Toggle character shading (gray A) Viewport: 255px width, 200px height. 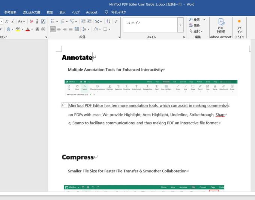[37, 29]
